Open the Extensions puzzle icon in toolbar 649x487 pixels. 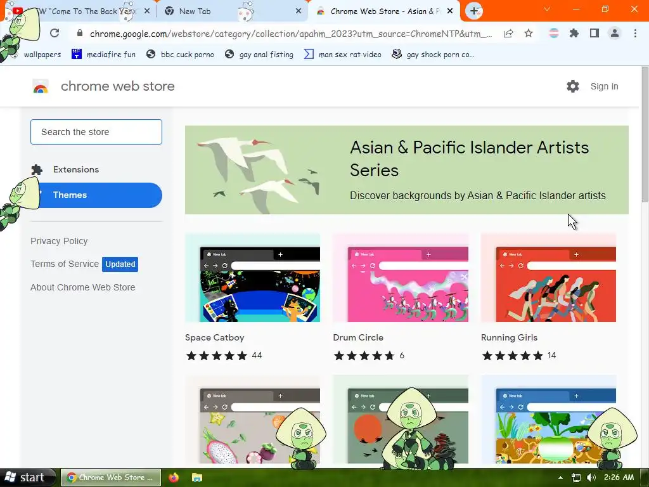click(574, 33)
